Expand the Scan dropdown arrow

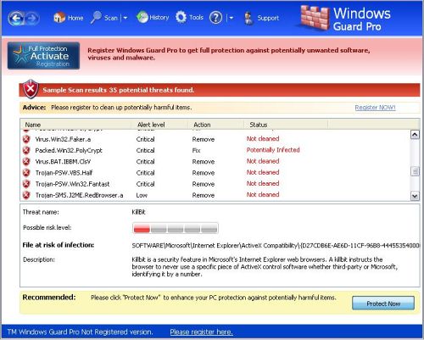pos(126,18)
